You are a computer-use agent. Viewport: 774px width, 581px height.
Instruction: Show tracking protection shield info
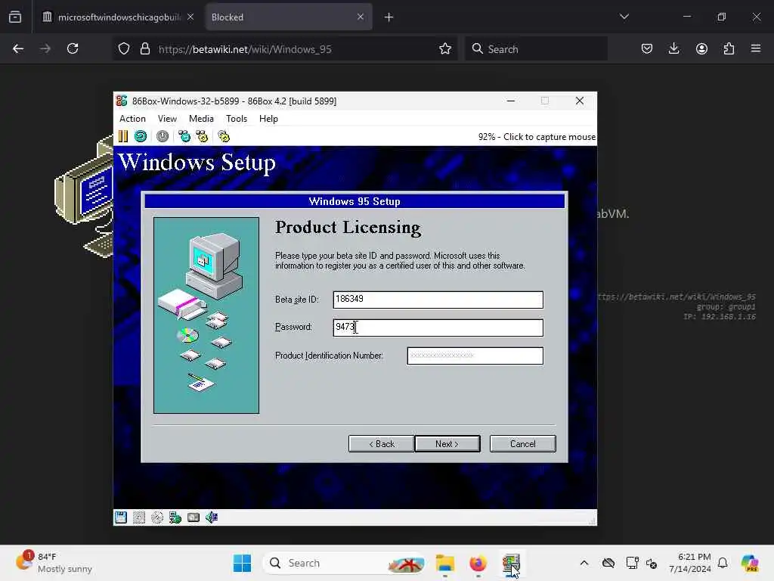[x=124, y=49]
